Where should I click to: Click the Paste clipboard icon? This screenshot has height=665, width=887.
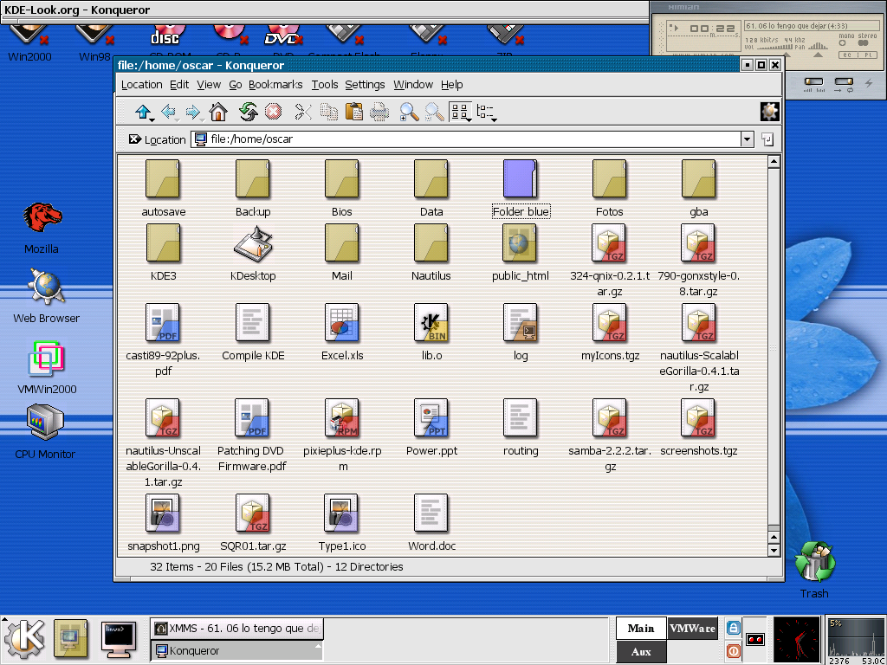(354, 112)
